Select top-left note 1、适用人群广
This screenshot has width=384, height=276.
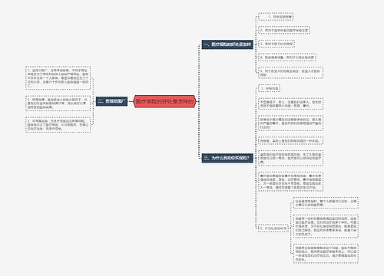[58, 78]
